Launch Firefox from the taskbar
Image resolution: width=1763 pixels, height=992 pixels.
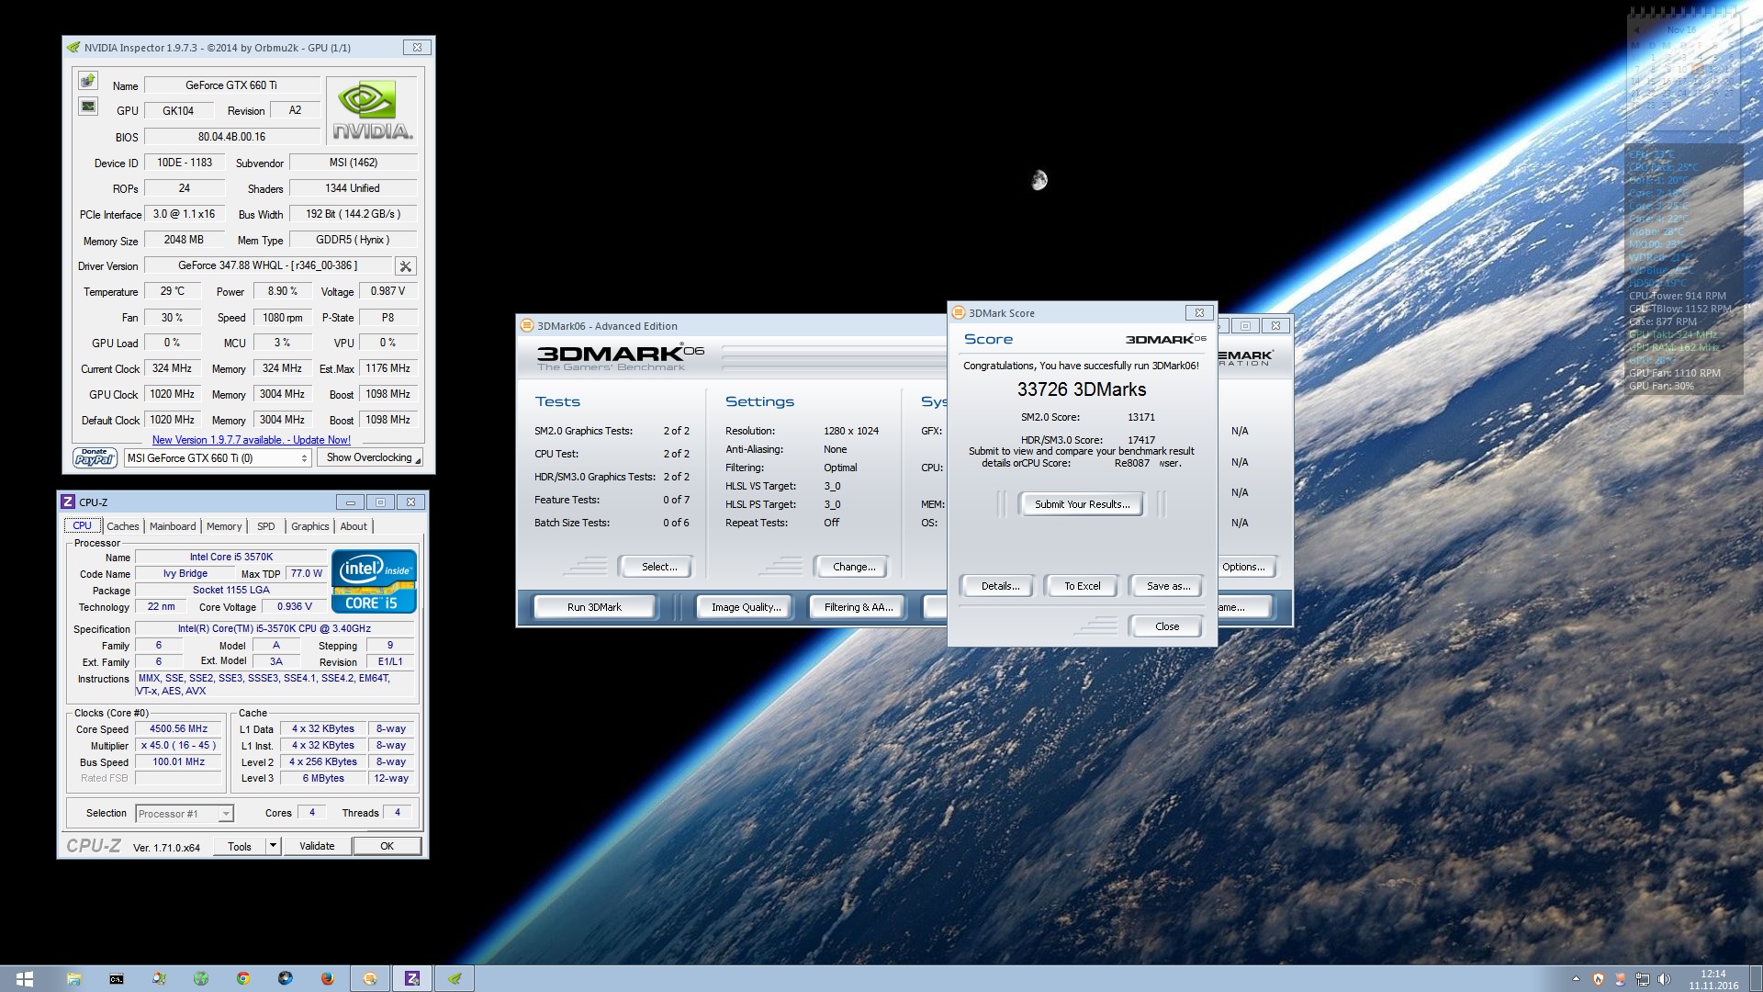[328, 978]
